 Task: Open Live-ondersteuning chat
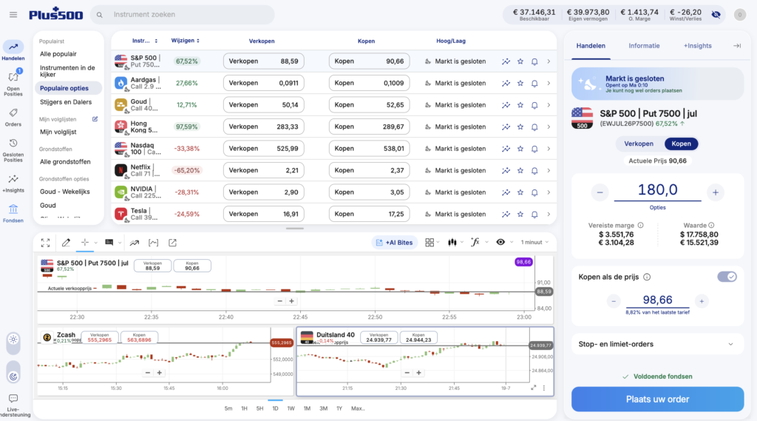(x=13, y=405)
